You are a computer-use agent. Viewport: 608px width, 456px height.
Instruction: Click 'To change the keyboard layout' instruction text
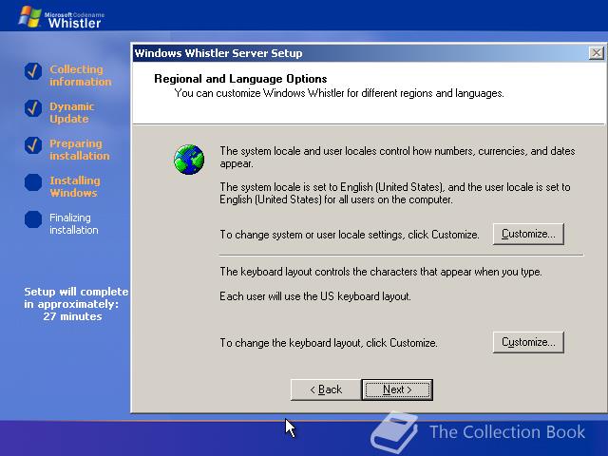point(329,343)
